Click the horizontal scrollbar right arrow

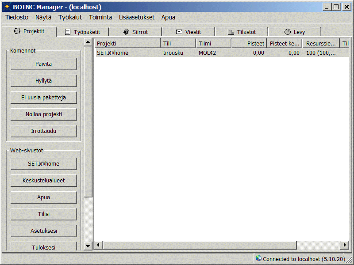pyautogui.click(x=345, y=245)
